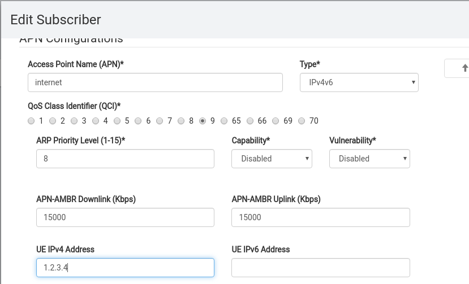The height and width of the screenshot is (284, 469).
Task: Set QCI to 65
Action: coord(225,121)
